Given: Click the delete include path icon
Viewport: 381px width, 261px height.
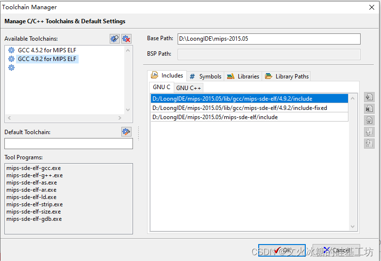Looking at the screenshot, I should click(x=369, y=109).
